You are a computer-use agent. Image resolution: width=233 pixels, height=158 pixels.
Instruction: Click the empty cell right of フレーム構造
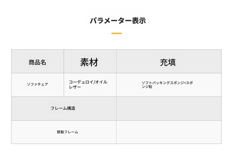169,109
